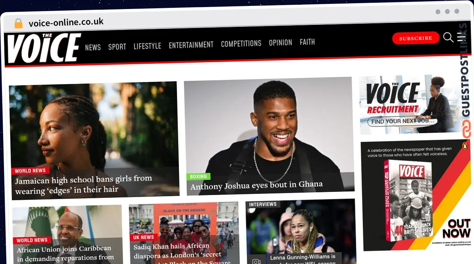Open the Faith section
This screenshot has width=474, height=264.
pos(307,42)
